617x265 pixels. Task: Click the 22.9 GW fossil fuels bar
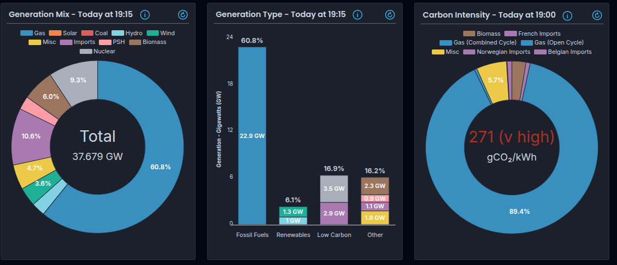pyautogui.click(x=252, y=136)
